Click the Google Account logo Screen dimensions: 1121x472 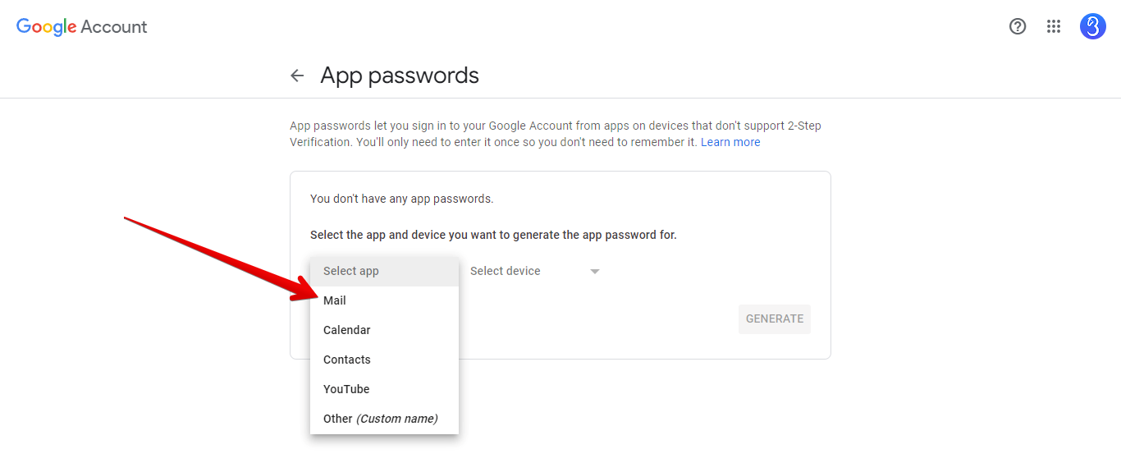coord(81,26)
